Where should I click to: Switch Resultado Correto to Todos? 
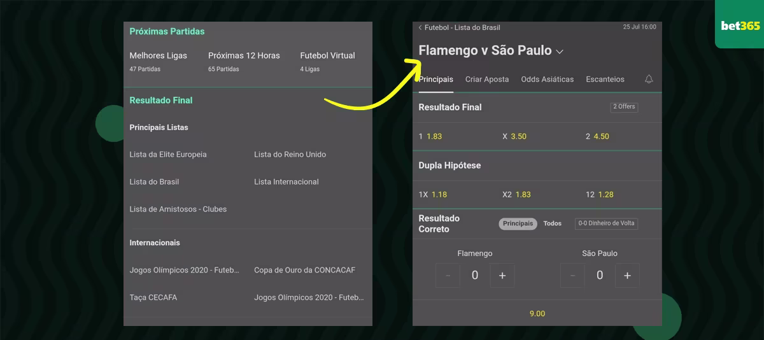pos(553,223)
